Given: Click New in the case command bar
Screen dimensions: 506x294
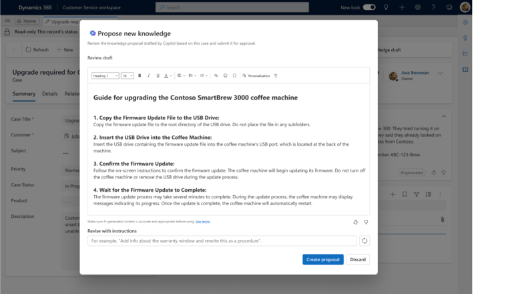Looking at the screenshot, I should click(x=65, y=49).
